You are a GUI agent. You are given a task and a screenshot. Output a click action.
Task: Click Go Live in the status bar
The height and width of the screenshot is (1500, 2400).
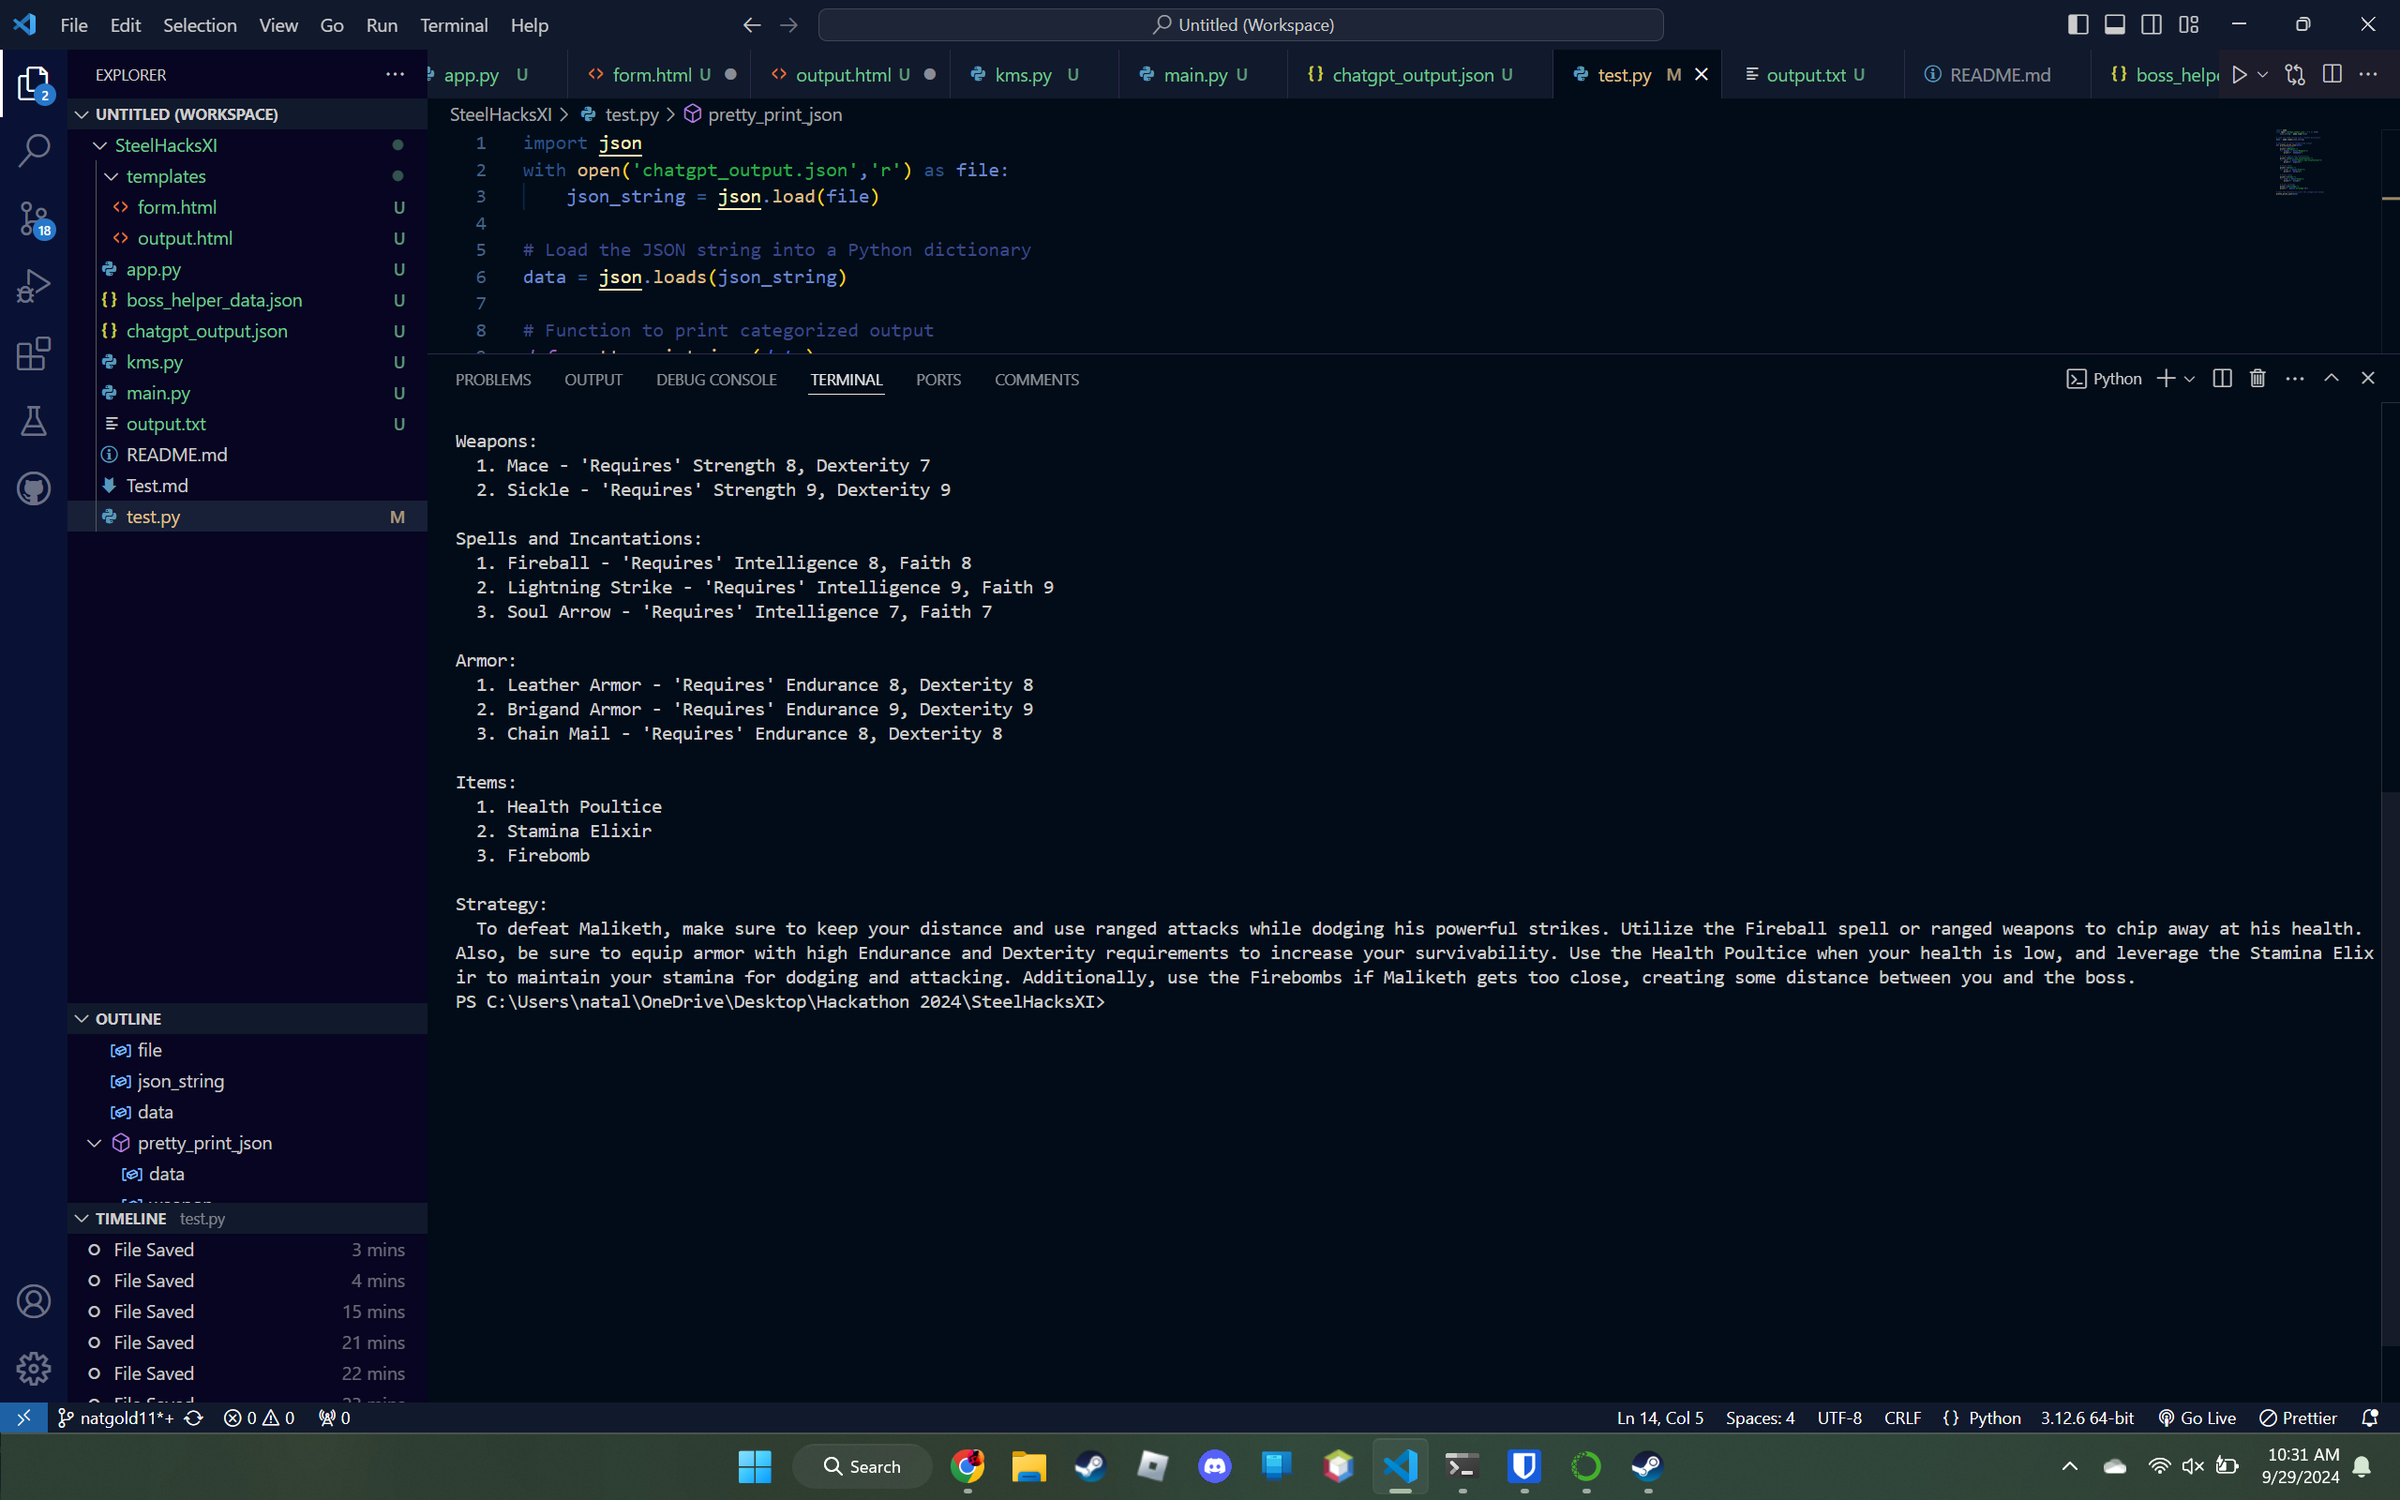[2196, 1417]
